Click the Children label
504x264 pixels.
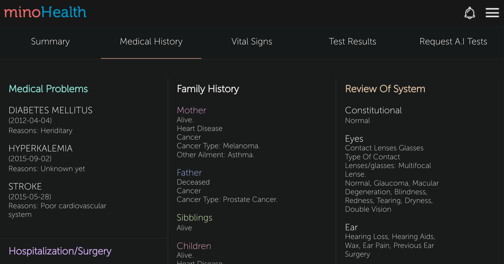click(x=194, y=246)
